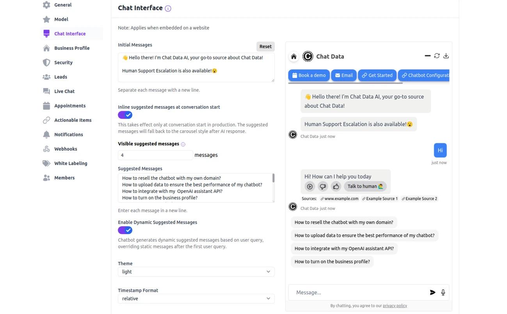The image size is (507, 314).
Task: Click the home icon in chat header
Action: tap(294, 57)
